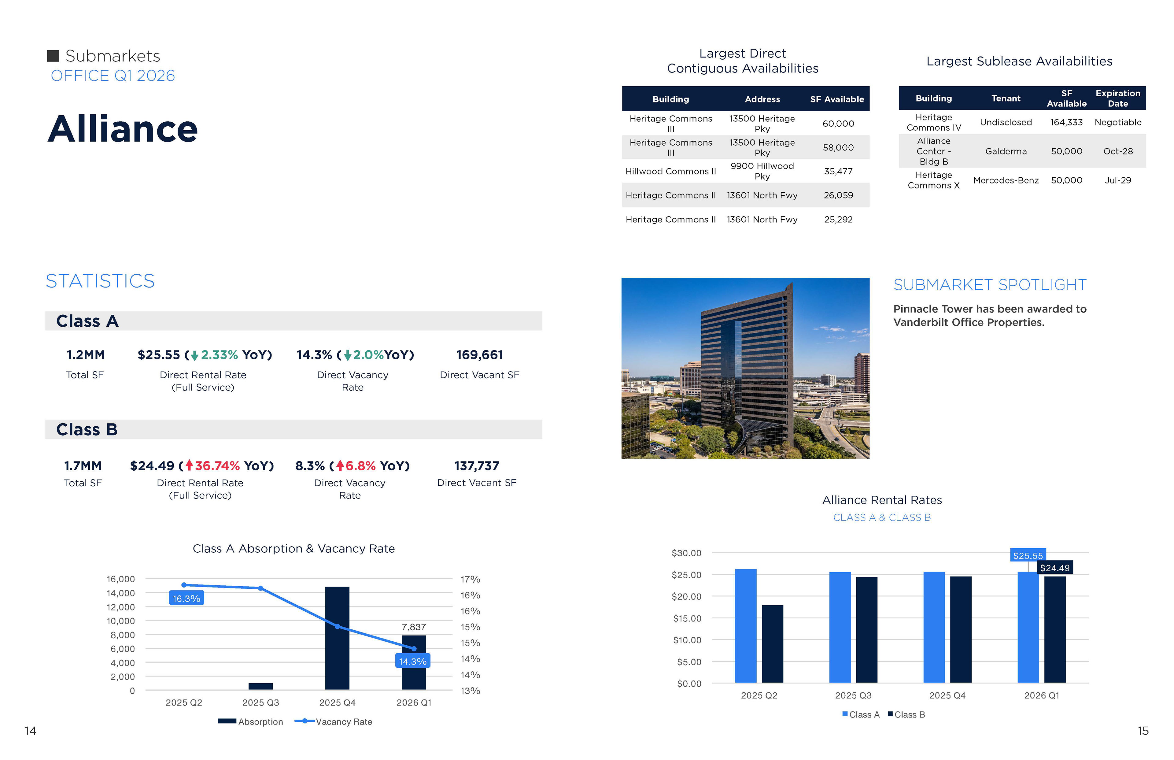The image size is (1174, 760).
Task: Click the green down arrow next to 2.33%
Action: [x=194, y=355]
